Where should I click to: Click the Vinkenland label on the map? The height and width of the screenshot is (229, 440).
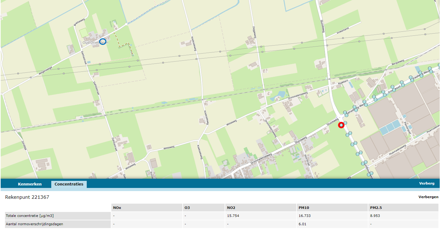(x=343, y=30)
